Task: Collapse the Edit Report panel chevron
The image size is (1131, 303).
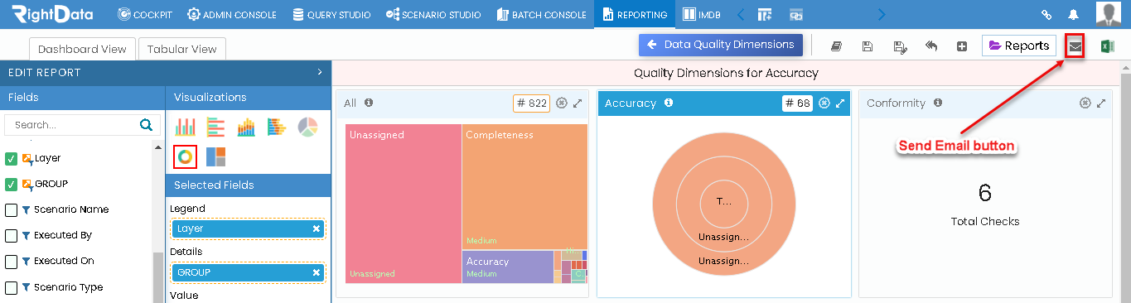Action: (320, 73)
